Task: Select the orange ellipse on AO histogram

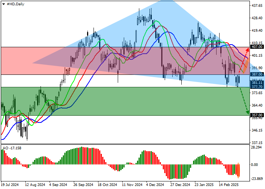Action: pos(238,170)
